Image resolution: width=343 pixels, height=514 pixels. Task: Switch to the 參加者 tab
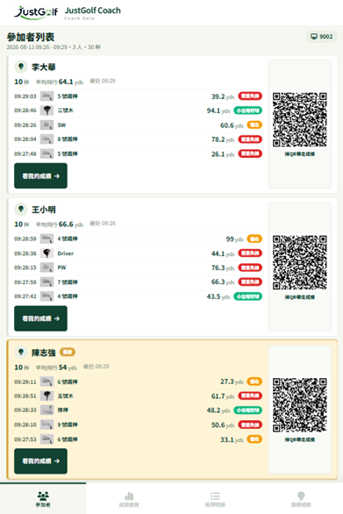pos(43,498)
